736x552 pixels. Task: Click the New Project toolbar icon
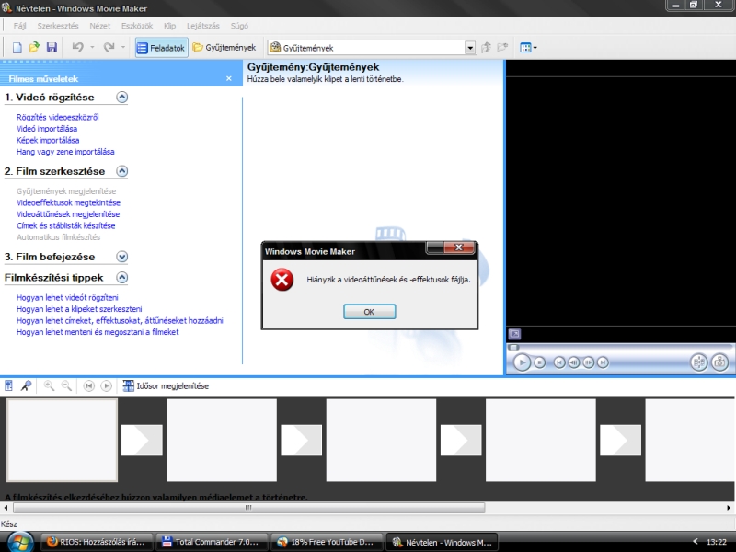[17, 48]
